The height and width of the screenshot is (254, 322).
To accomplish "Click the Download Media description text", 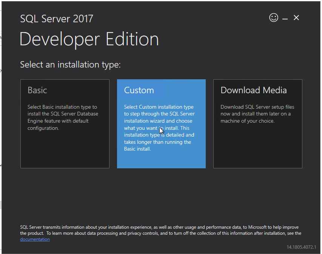I will (x=257, y=114).
